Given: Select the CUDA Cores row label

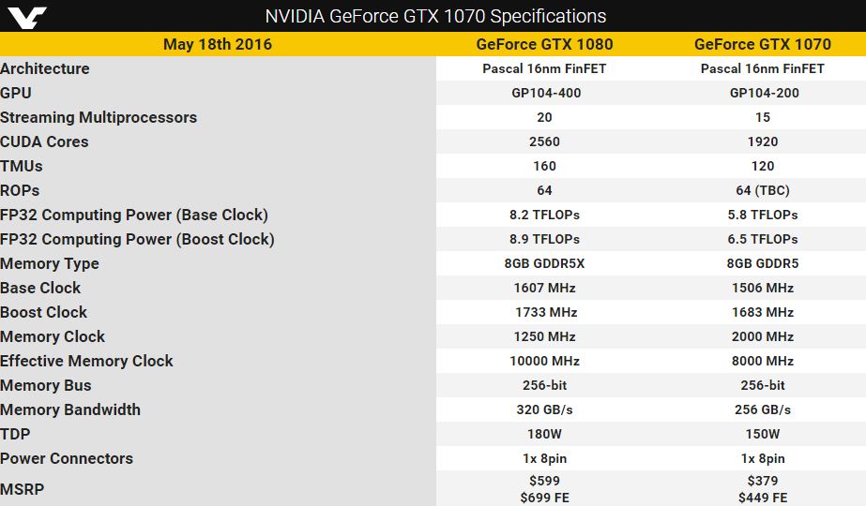Looking at the screenshot, I should [x=44, y=141].
